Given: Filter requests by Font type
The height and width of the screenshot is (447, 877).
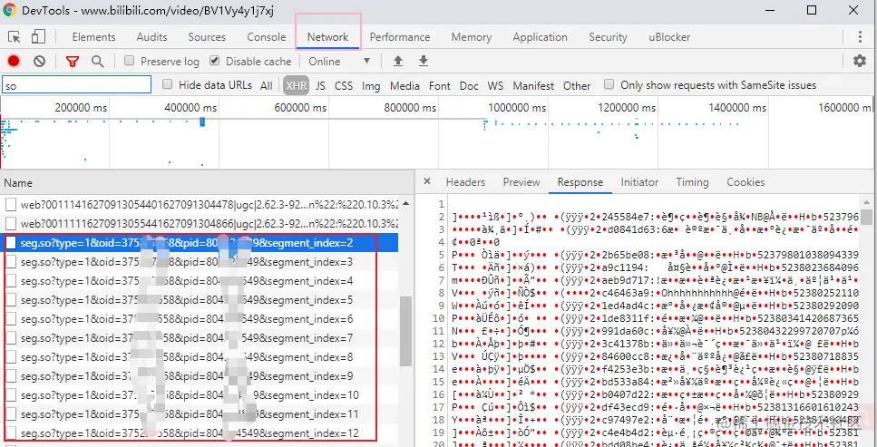Looking at the screenshot, I should (x=440, y=85).
